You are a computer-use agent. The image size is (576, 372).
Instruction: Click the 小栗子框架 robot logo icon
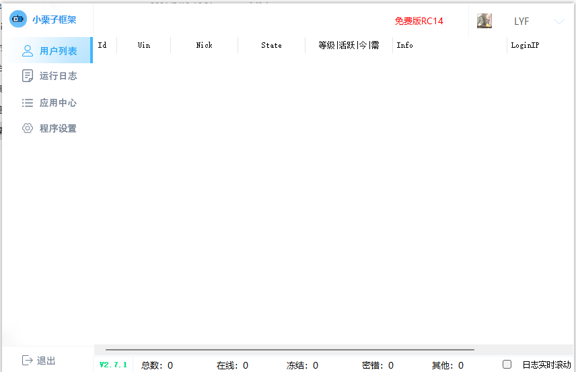point(18,20)
